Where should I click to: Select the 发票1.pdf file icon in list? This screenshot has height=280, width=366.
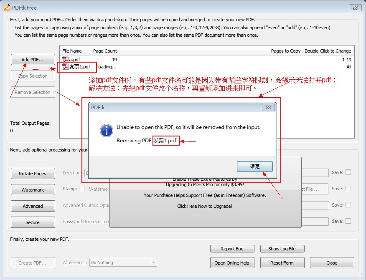pyautogui.click(x=65, y=67)
